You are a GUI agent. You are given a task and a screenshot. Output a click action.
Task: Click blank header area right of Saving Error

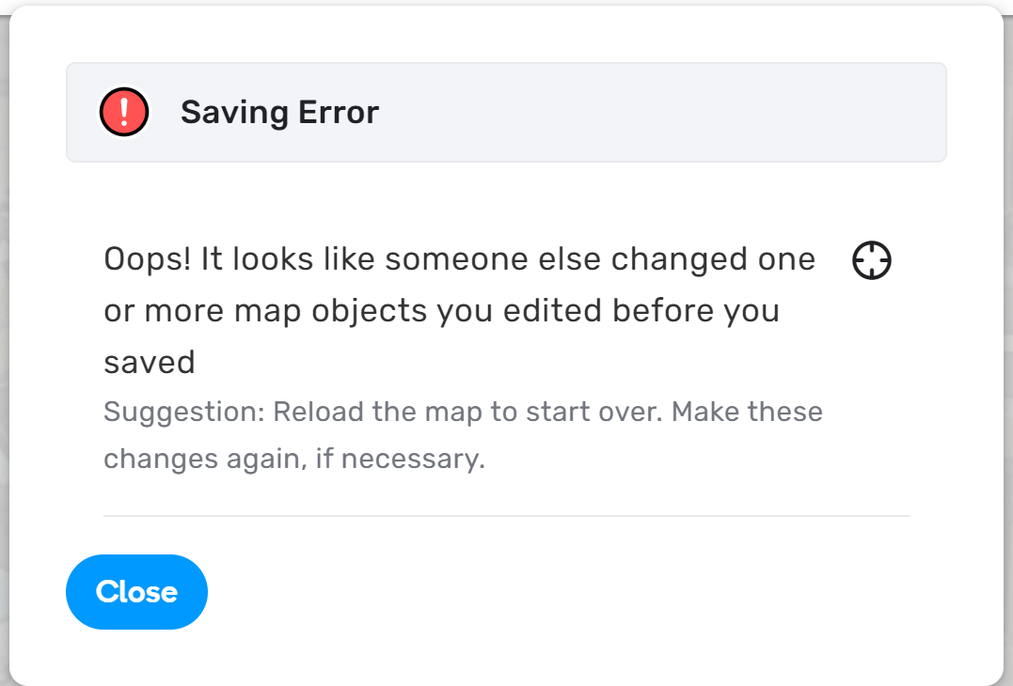[659, 112]
